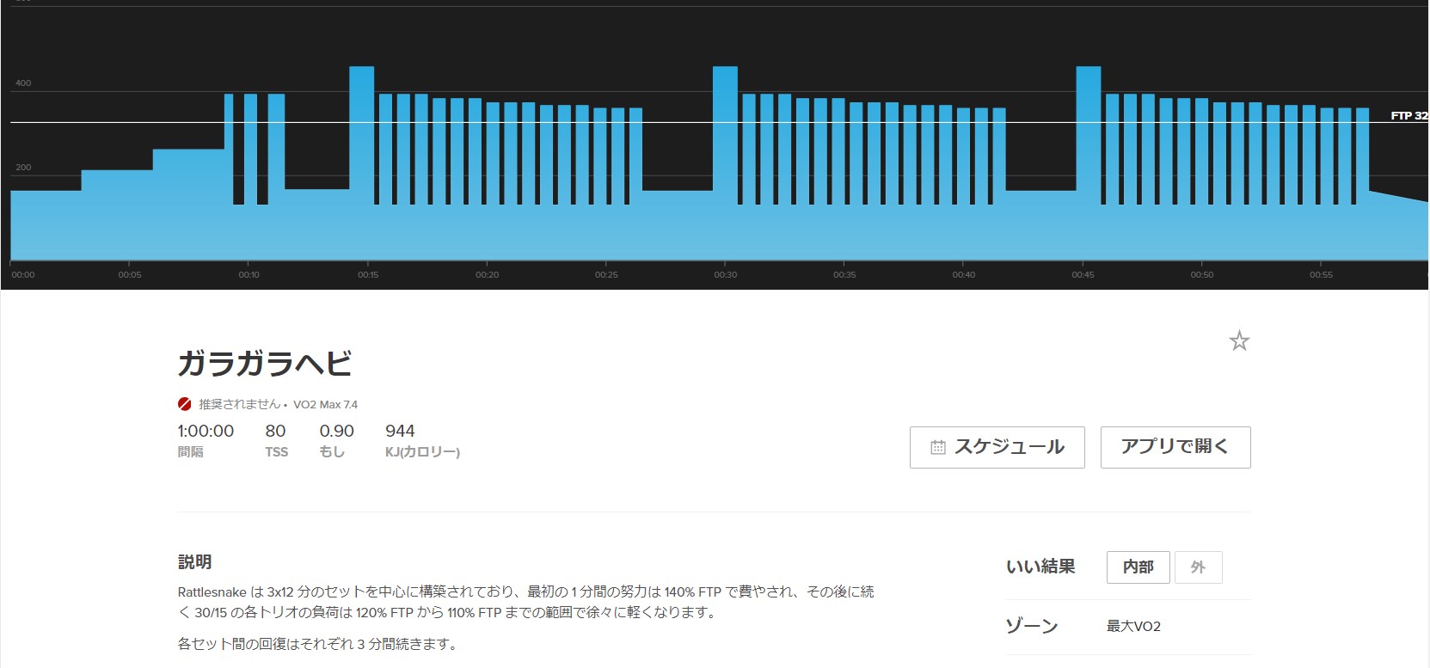Click the 00:30 time marker on chart

pyautogui.click(x=725, y=274)
